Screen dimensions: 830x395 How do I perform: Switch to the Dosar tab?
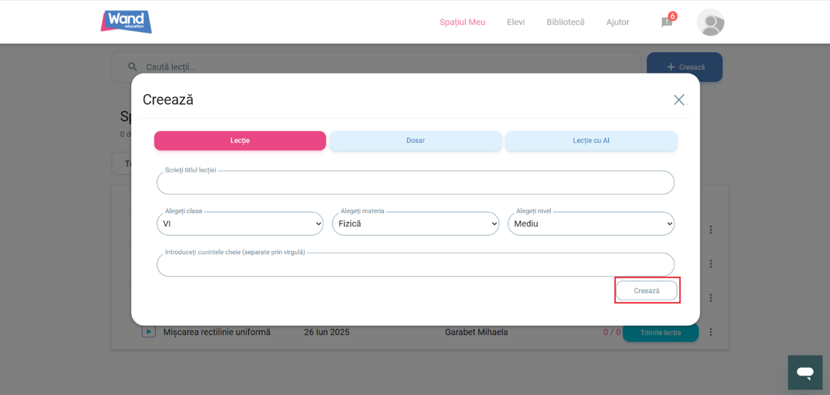click(415, 141)
